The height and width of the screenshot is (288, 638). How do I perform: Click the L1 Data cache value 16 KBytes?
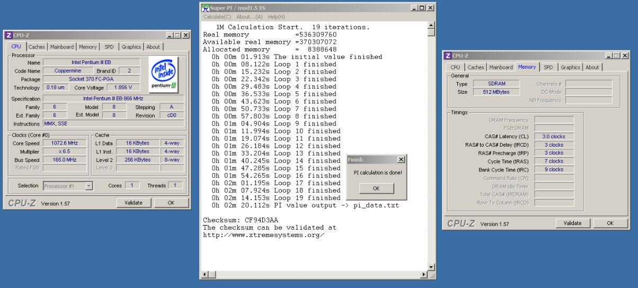coord(137,143)
